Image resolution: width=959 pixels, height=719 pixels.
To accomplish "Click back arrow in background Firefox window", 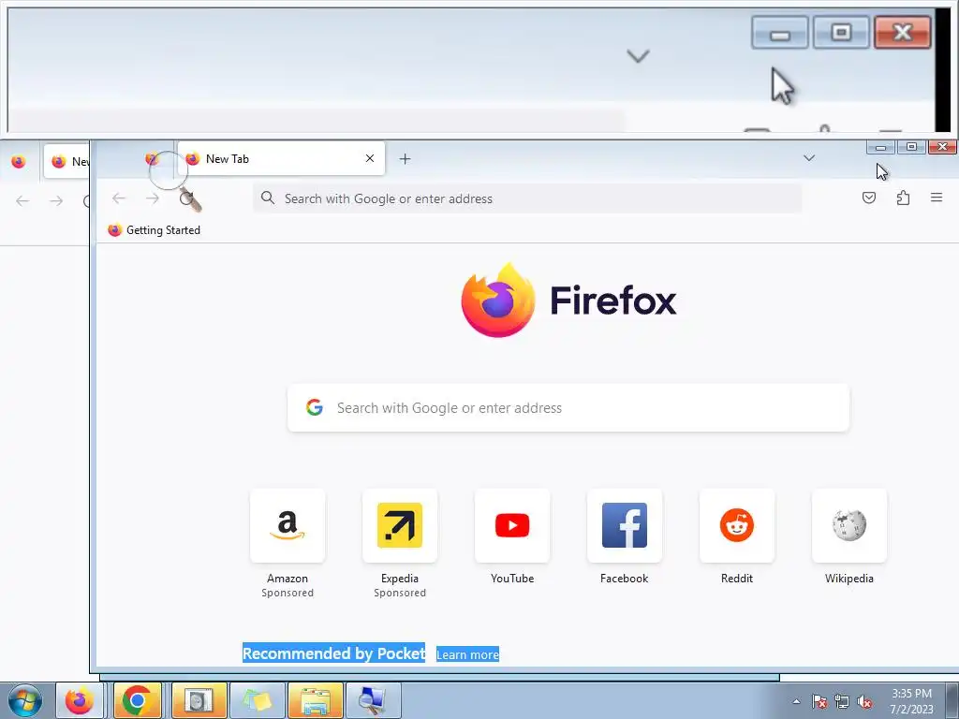I will [x=22, y=200].
